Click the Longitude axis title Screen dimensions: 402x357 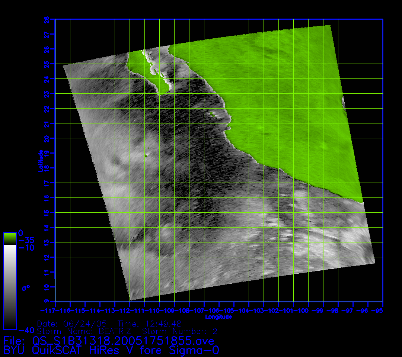[218, 317]
